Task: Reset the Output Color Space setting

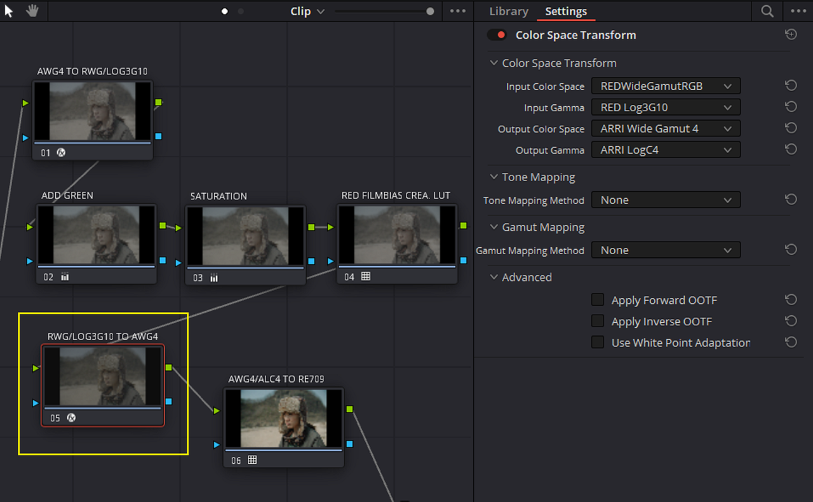Action: pos(791,128)
